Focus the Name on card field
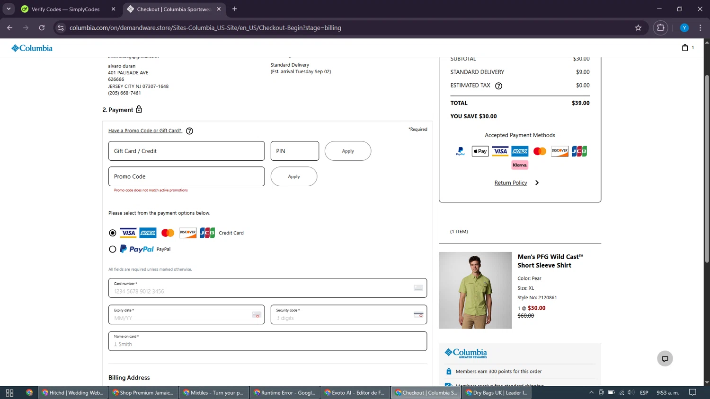This screenshot has height=399, width=710. [x=267, y=341]
